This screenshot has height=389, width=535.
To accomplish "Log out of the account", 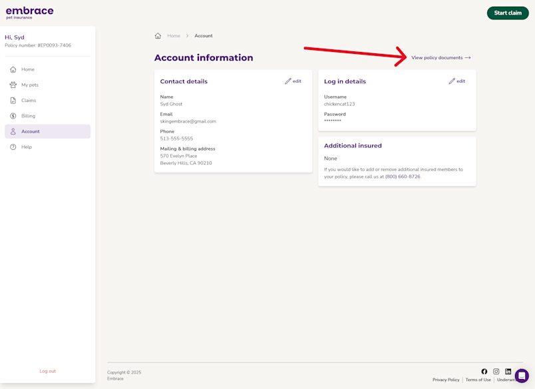I will pyautogui.click(x=47, y=371).
